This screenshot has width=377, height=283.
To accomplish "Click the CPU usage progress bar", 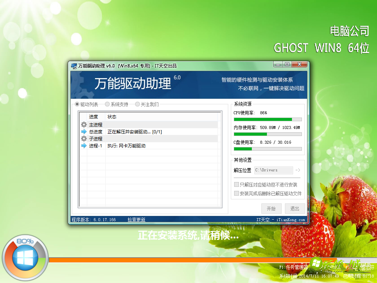I will click(x=268, y=119).
